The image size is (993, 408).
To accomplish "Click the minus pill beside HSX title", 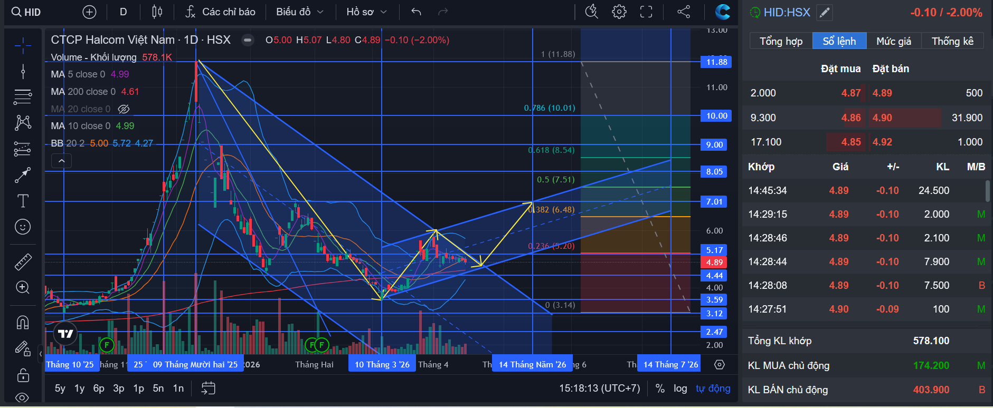I will coord(247,40).
